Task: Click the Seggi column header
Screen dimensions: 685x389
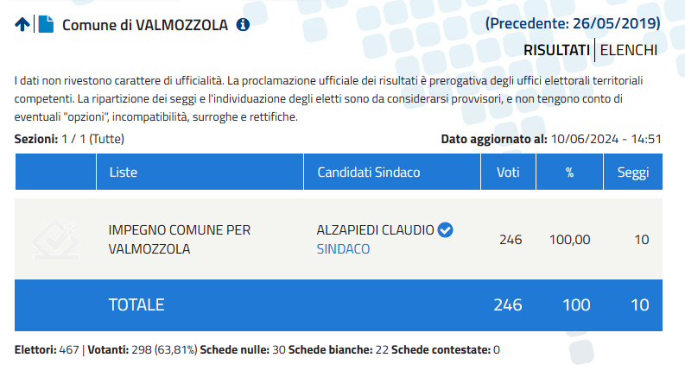Action: point(633,172)
